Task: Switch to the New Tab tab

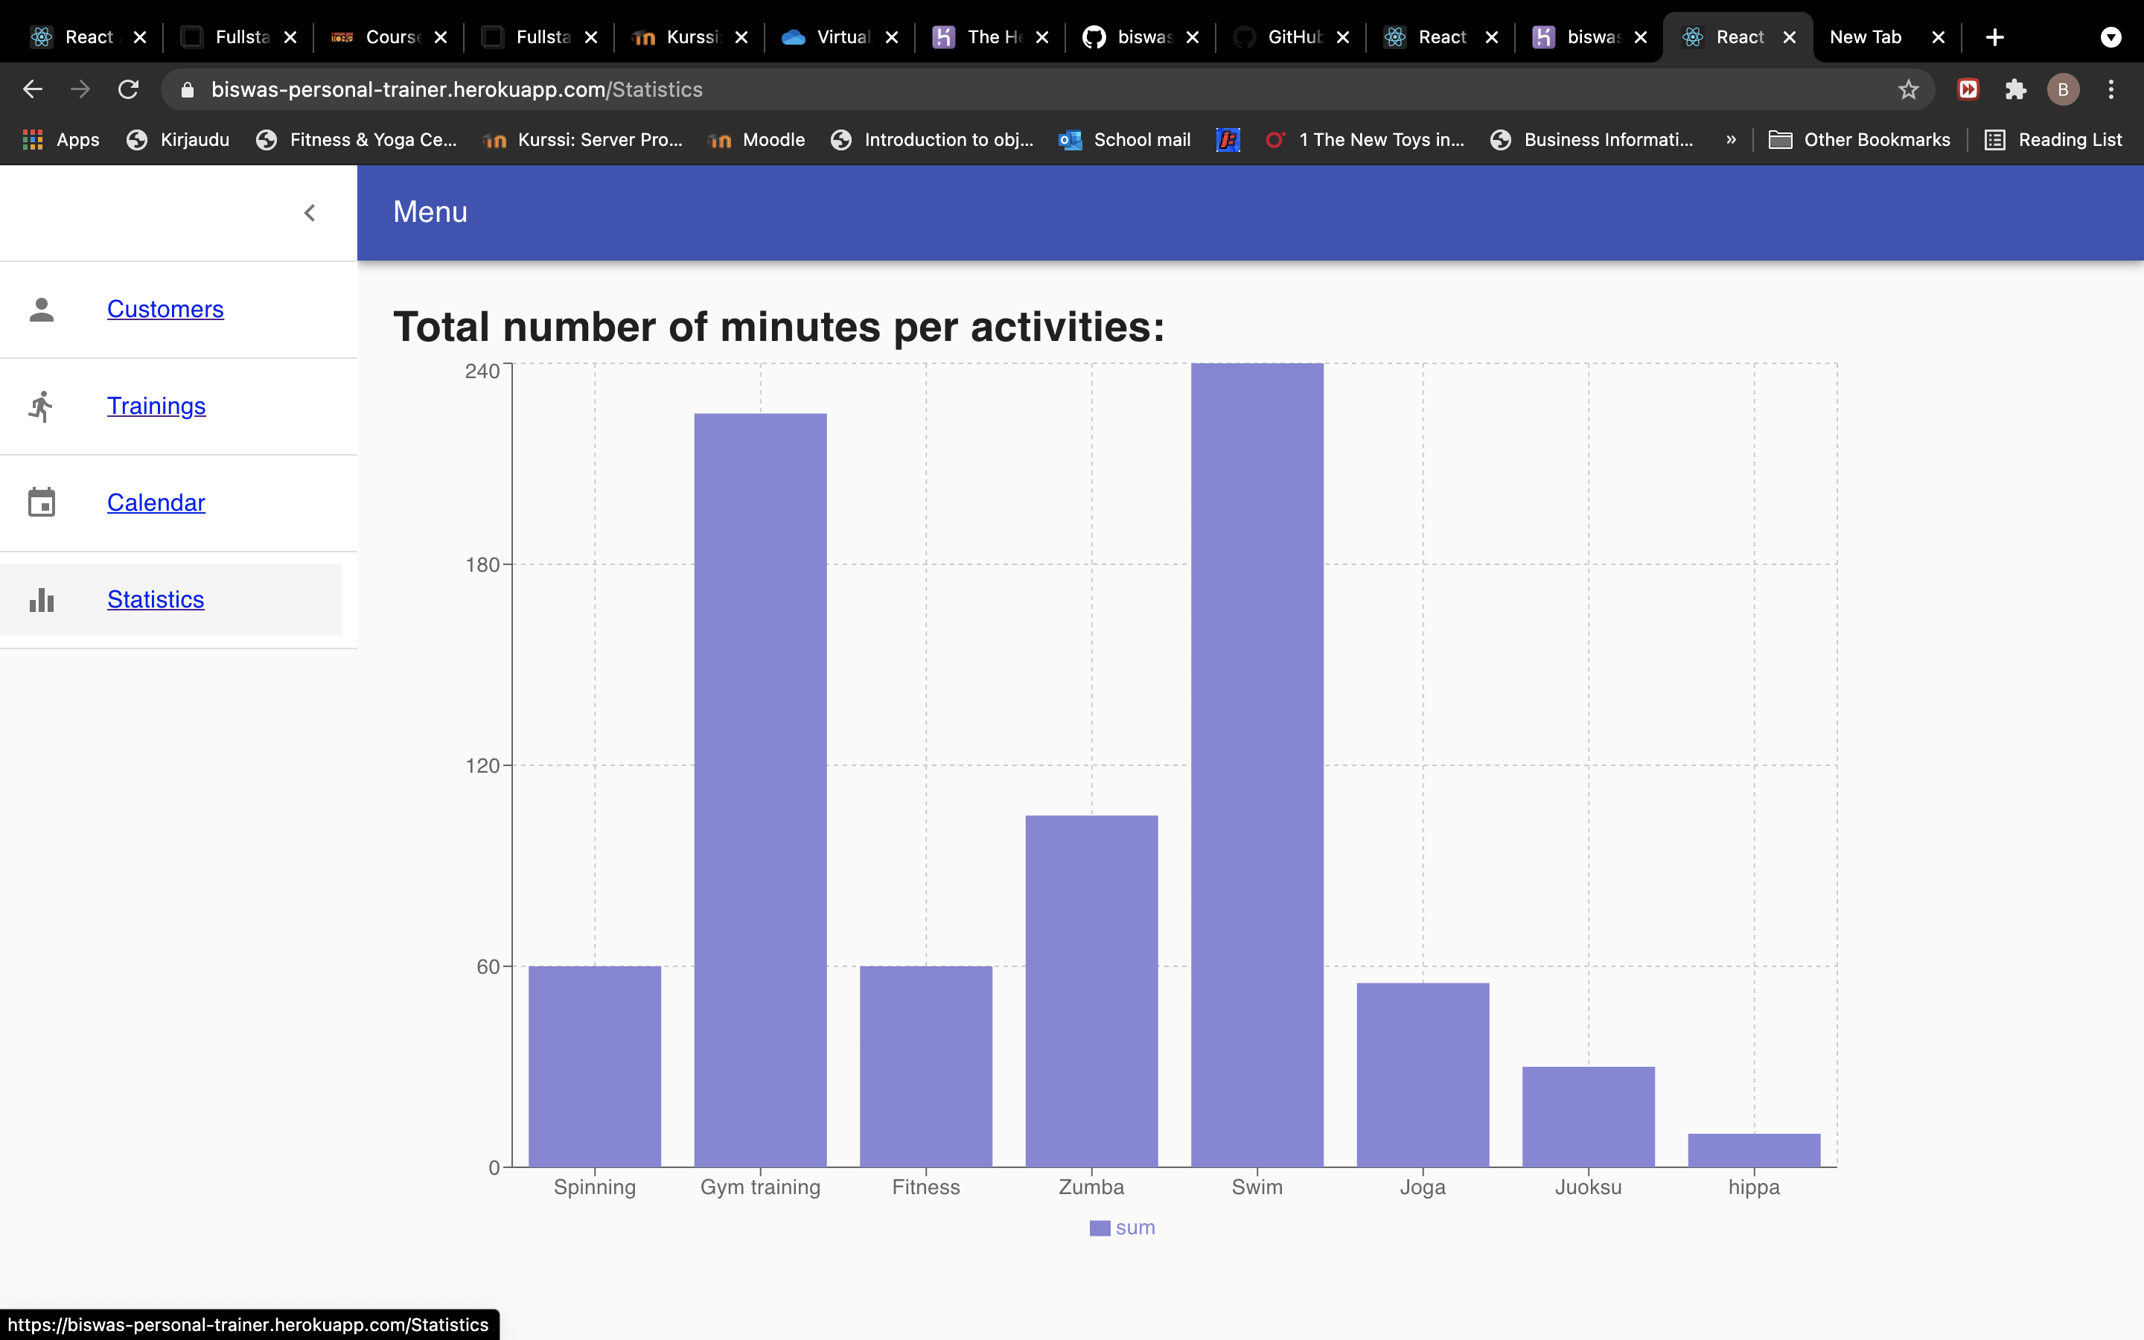Action: [1866, 37]
